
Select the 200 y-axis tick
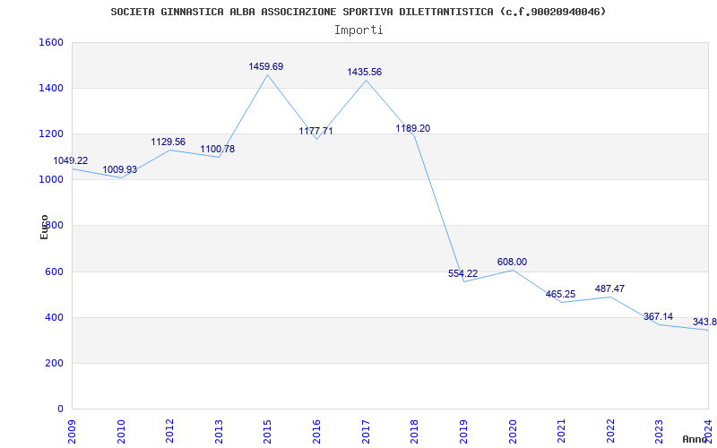point(54,364)
